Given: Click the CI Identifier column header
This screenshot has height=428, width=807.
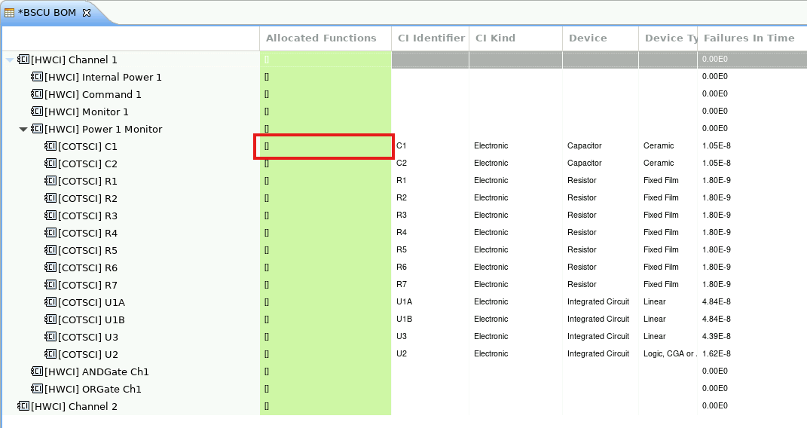Looking at the screenshot, I should pos(431,38).
